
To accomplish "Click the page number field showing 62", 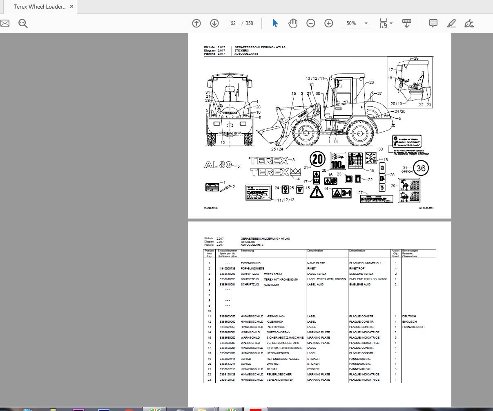I will pos(233,23).
